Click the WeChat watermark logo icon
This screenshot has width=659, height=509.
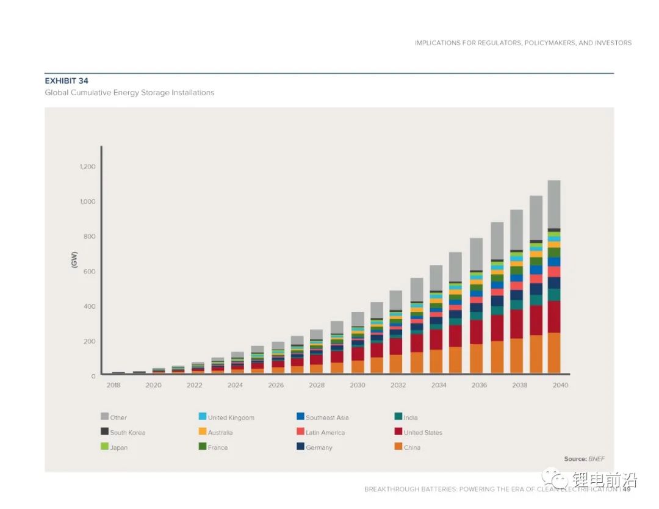555,478
